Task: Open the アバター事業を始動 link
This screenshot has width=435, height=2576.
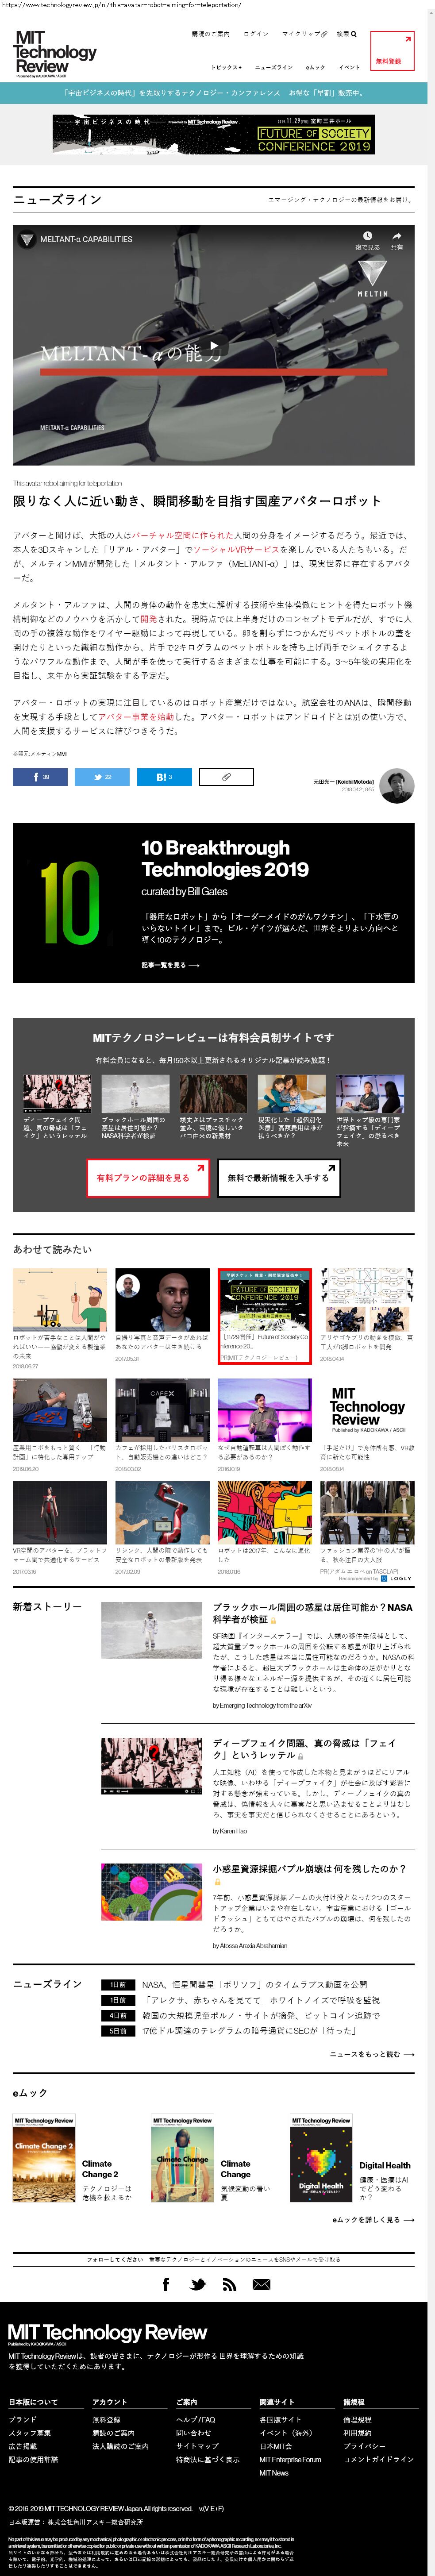Action: (x=136, y=716)
